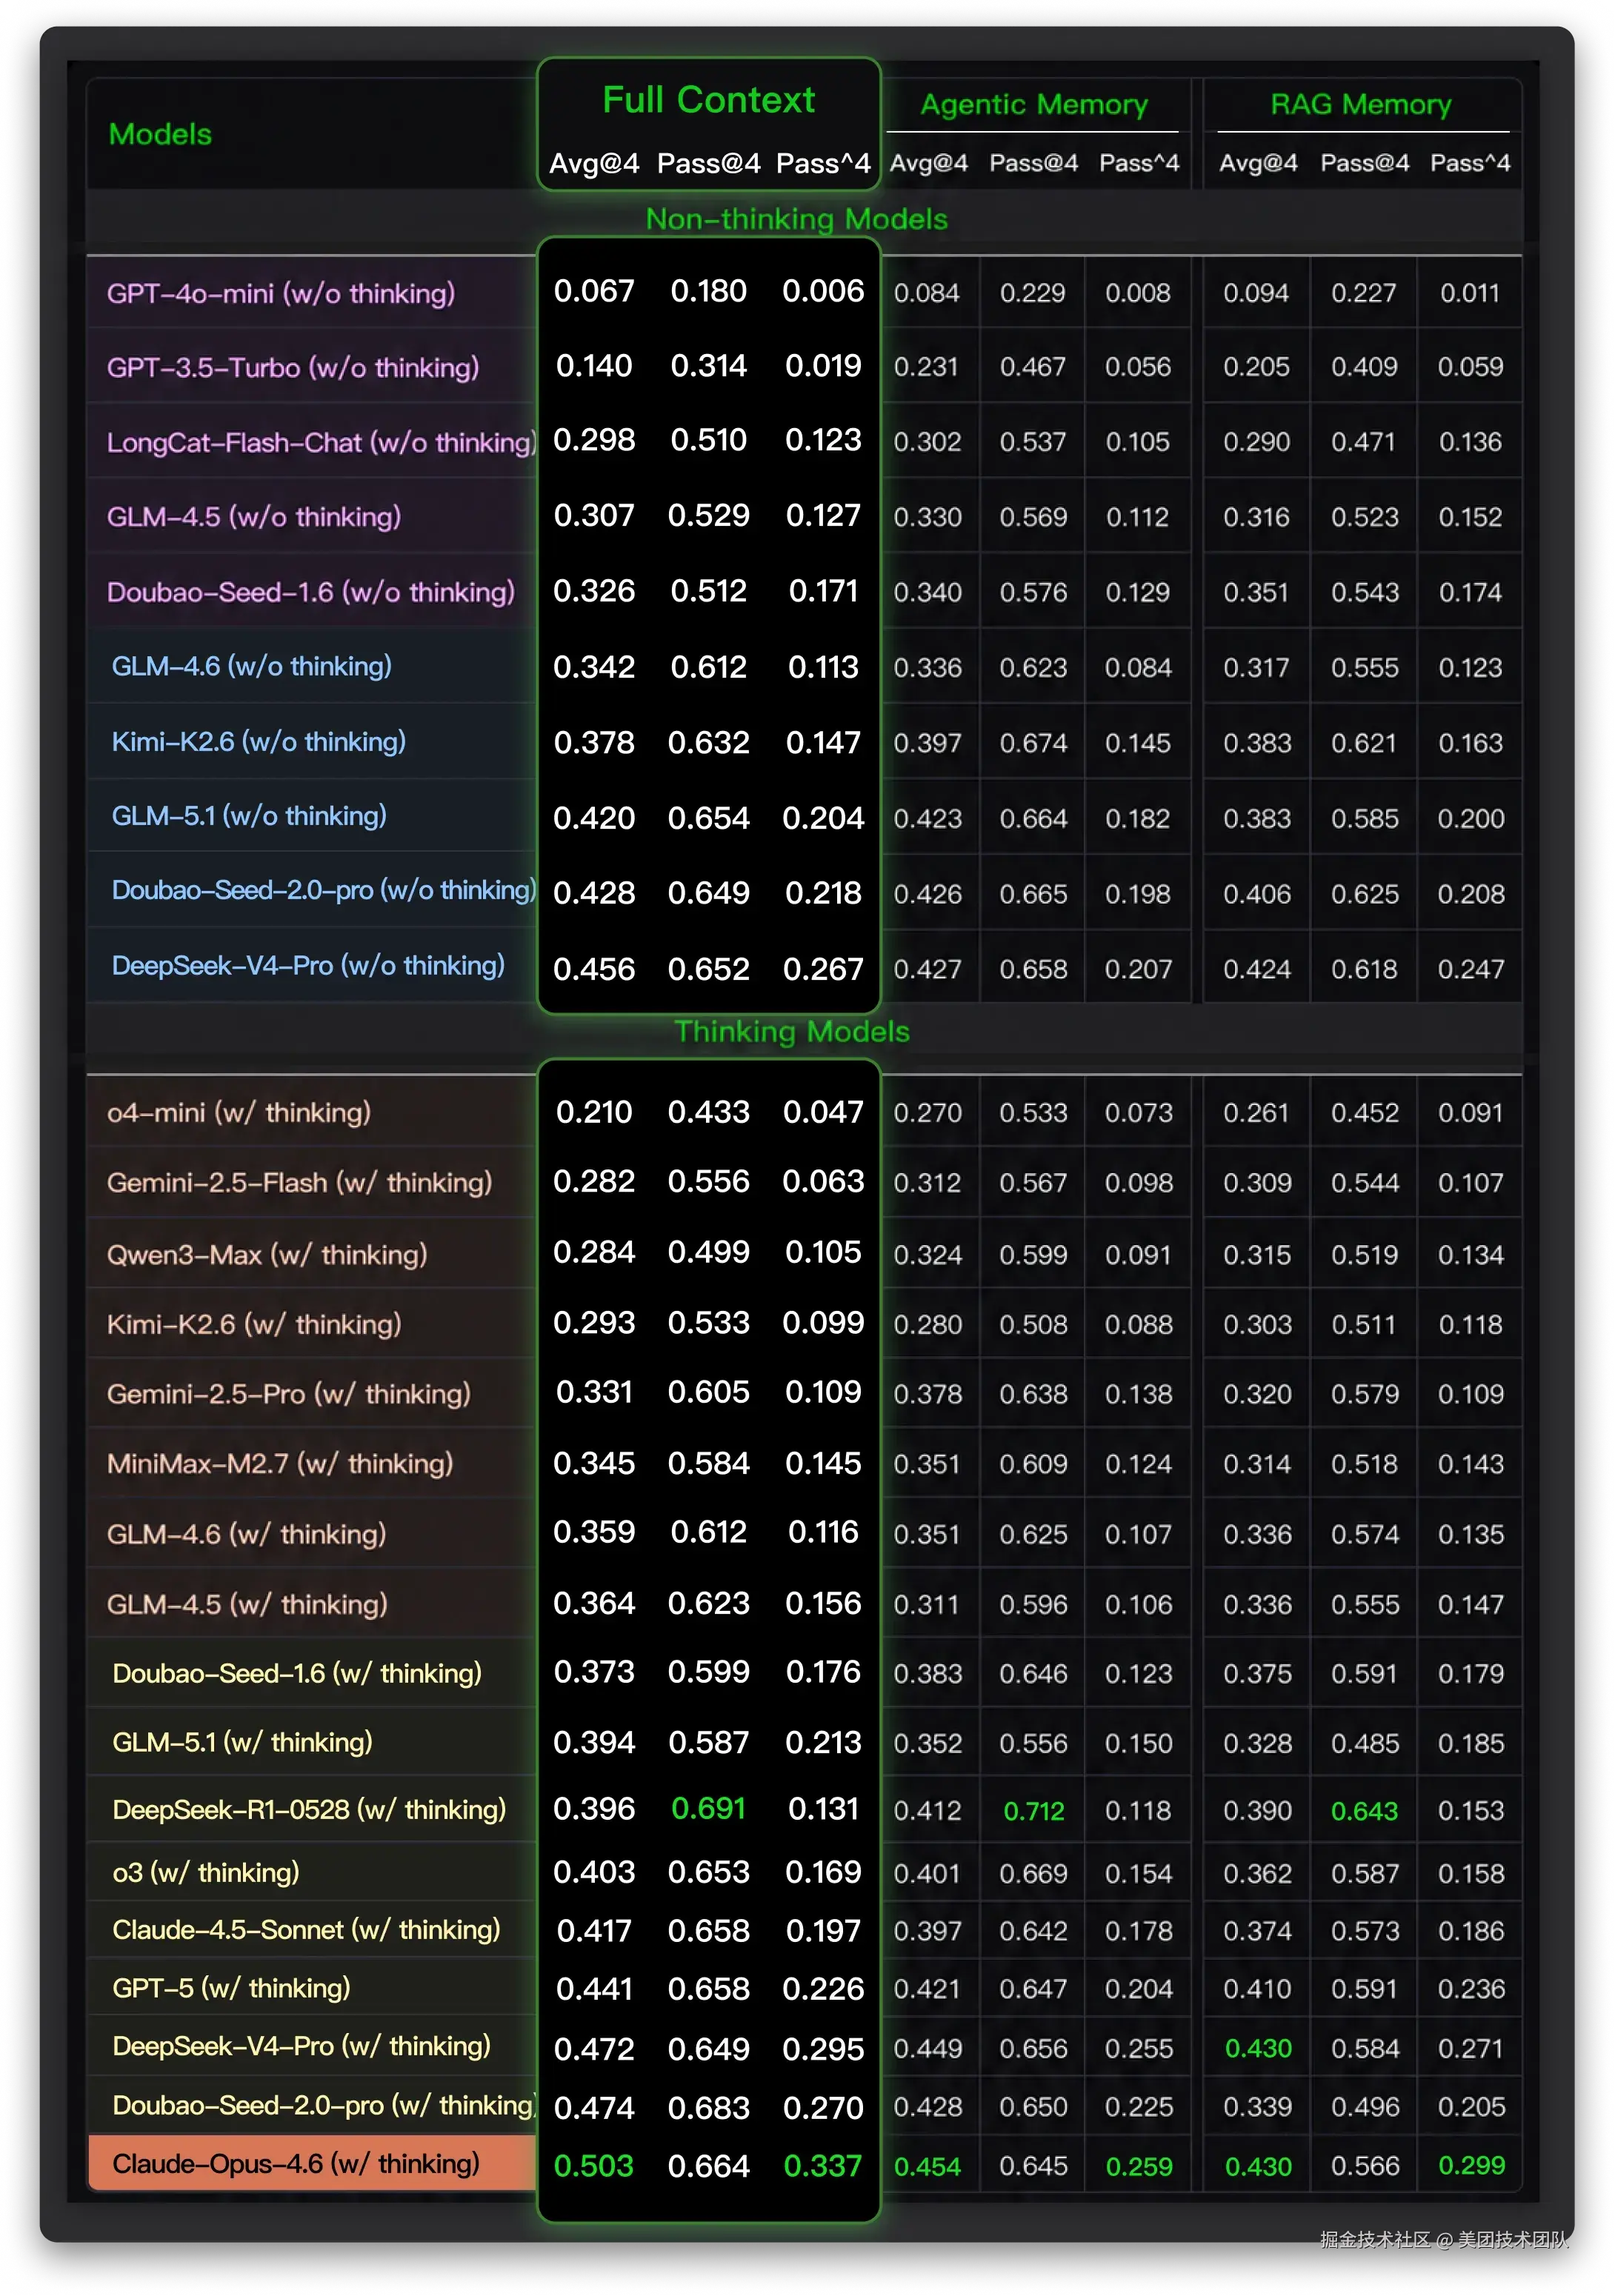Select the Kimi-K2.6 (w/o thinking) row label
The width and height of the screenshot is (1615, 2296).
[x=258, y=741]
